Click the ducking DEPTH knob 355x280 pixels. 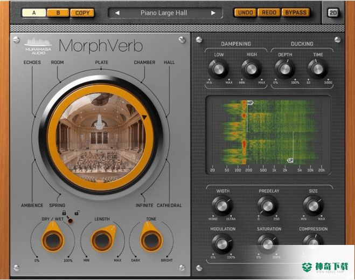[285, 69]
